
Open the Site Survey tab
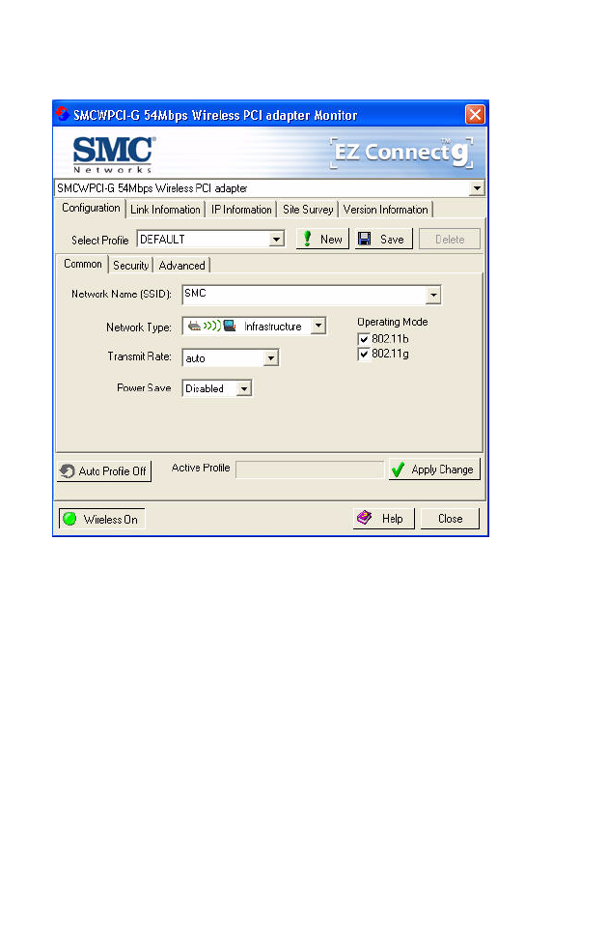(x=308, y=210)
